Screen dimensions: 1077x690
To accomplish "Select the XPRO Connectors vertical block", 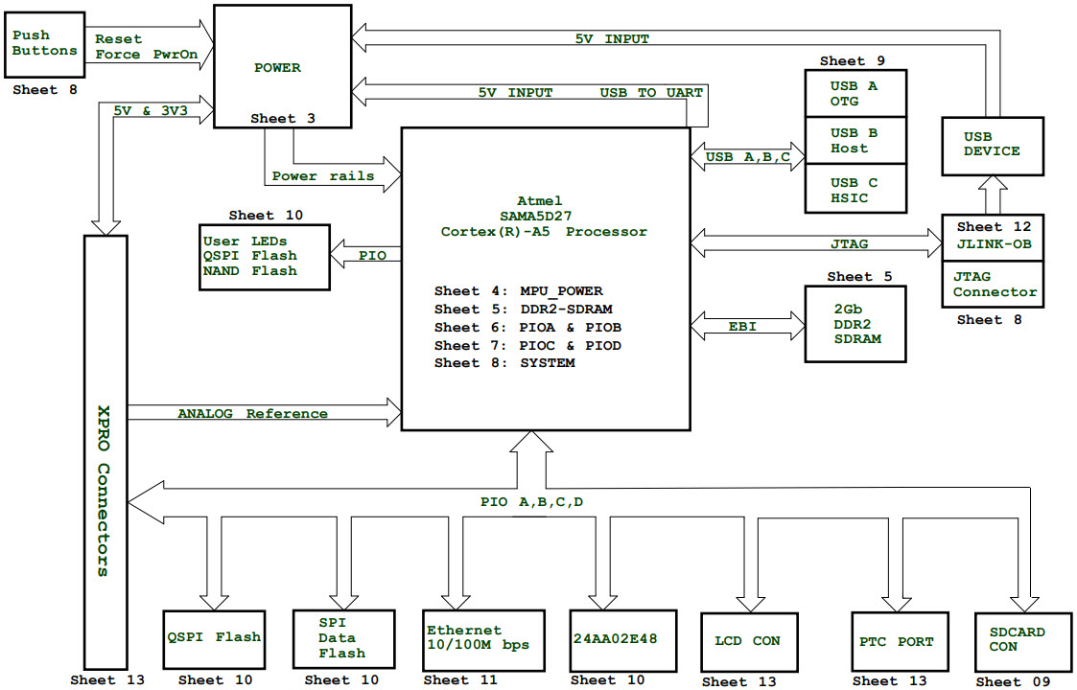I will (x=104, y=448).
